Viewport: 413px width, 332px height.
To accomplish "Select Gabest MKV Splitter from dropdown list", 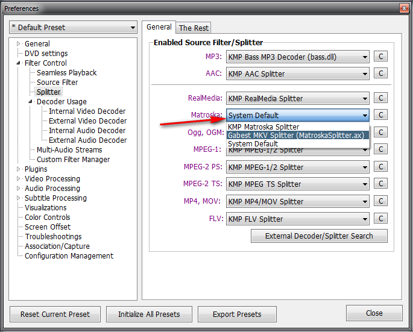I will [x=296, y=136].
